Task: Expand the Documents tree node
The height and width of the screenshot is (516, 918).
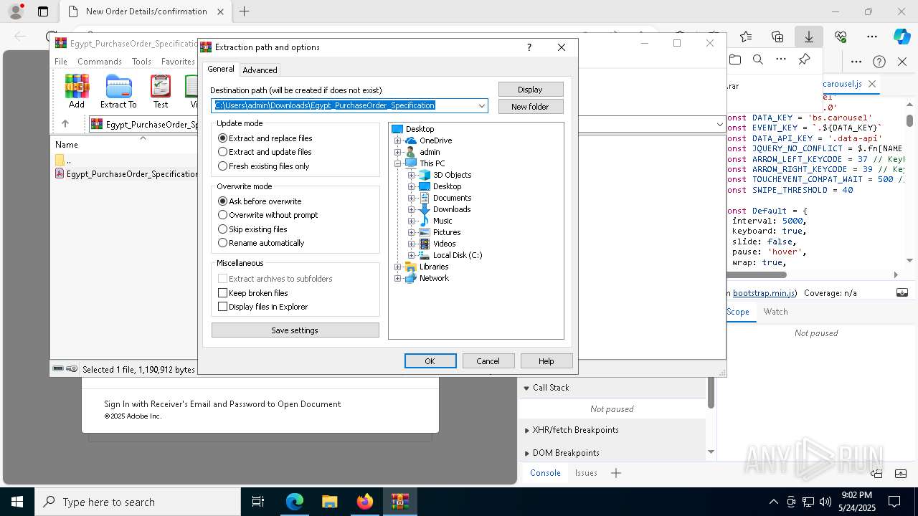Action: click(x=412, y=198)
